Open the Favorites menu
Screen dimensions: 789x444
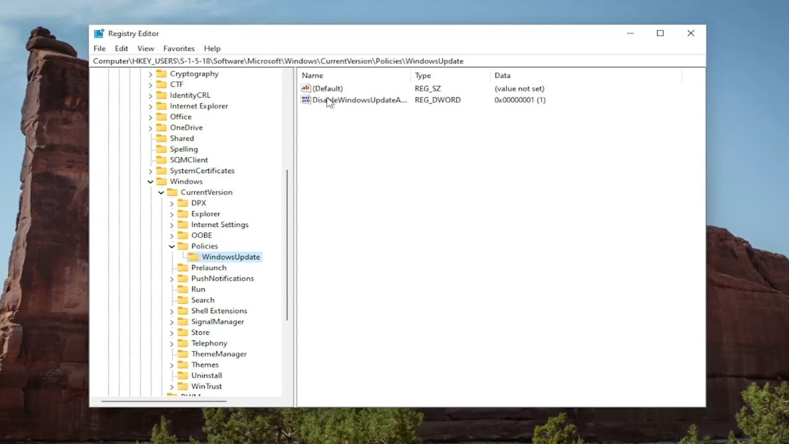click(x=179, y=48)
